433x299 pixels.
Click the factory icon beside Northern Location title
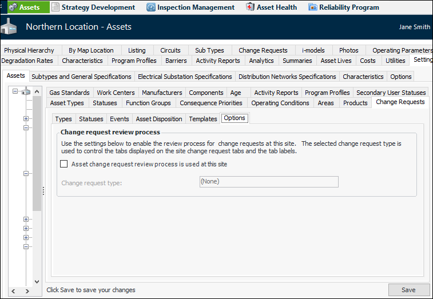[9, 26]
